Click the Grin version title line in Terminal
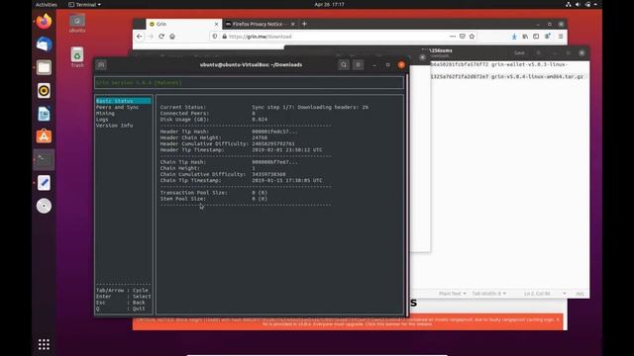The image size is (634, 356). click(139, 83)
